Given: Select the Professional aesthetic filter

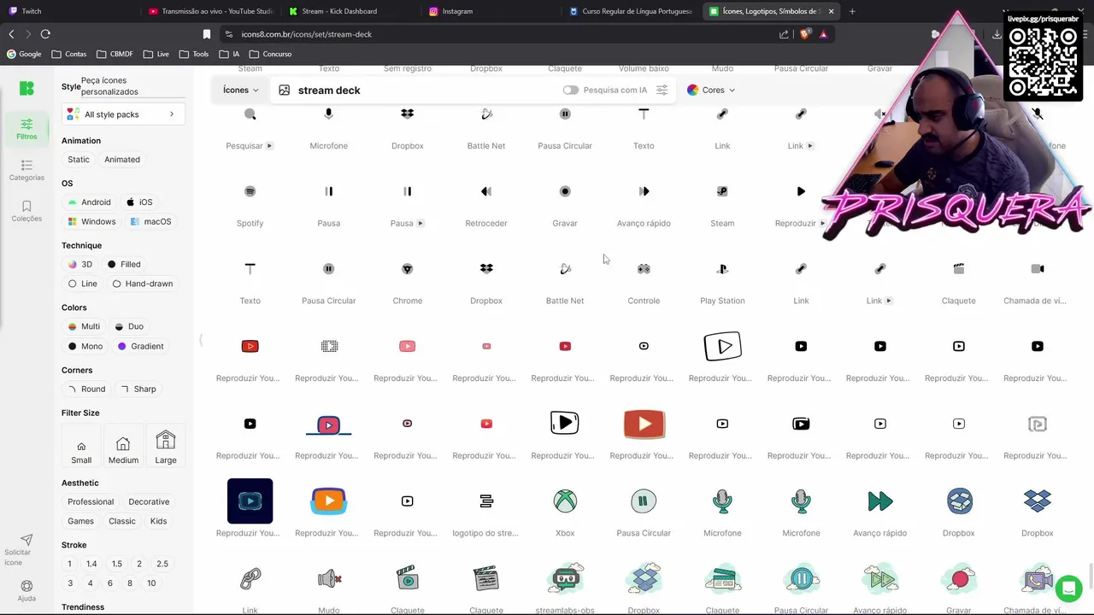Looking at the screenshot, I should coord(91,501).
